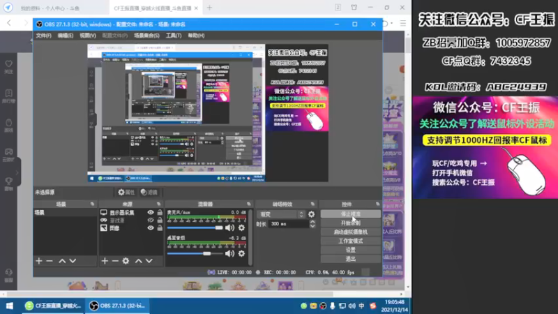The height and width of the screenshot is (314, 558).
Task: Add a new source with plus icon
Action: (x=105, y=261)
